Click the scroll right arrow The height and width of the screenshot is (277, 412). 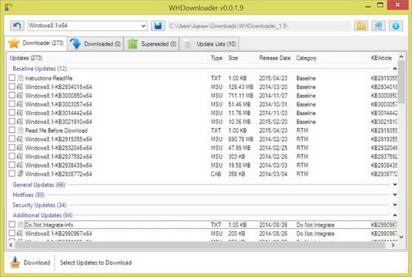point(393,245)
